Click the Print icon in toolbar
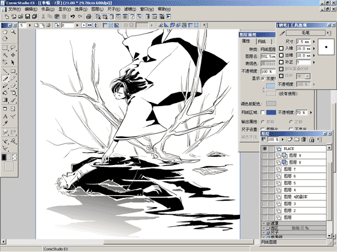 click(88, 17)
